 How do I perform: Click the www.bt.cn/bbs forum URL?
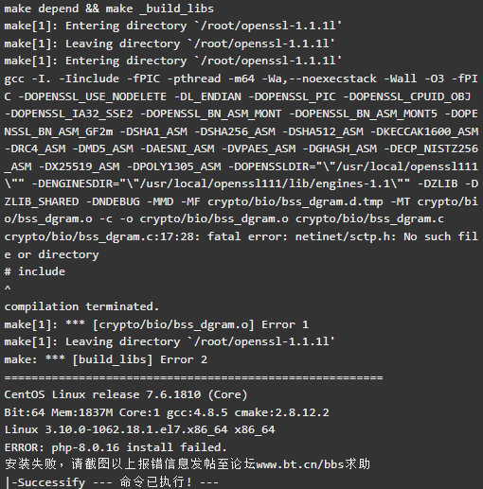click(299, 464)
